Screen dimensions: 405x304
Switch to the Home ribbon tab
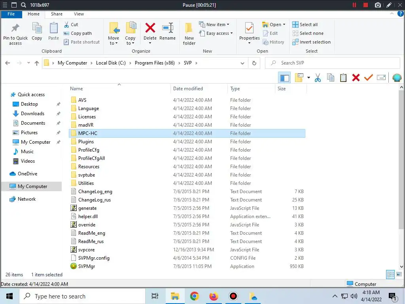coord(34,14)
